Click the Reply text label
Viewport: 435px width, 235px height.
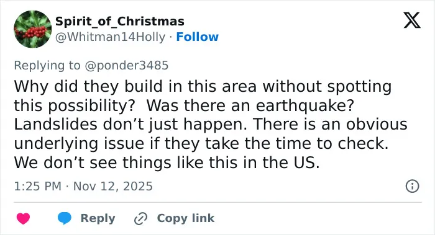click(x=98, y=218)
